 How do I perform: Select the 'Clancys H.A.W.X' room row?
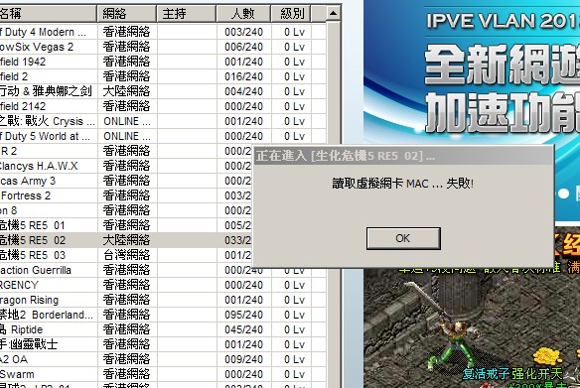(x=126, y=166)
